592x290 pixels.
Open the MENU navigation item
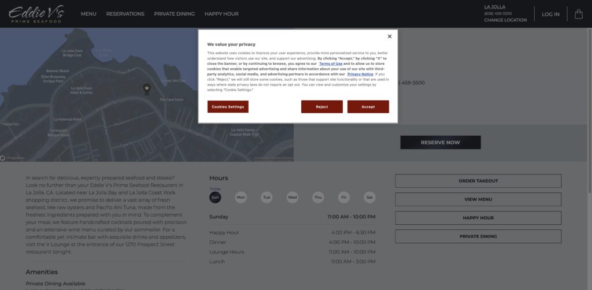point(88,14)
